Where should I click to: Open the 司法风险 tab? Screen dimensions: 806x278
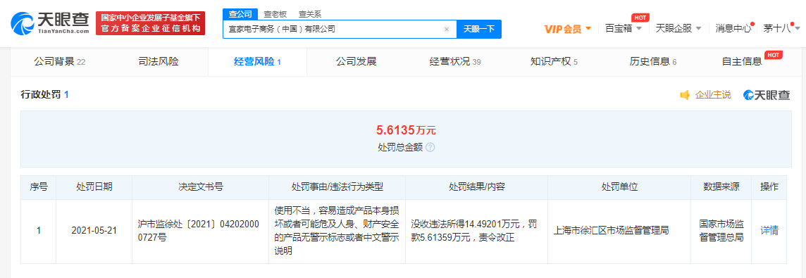pos(159,62)
